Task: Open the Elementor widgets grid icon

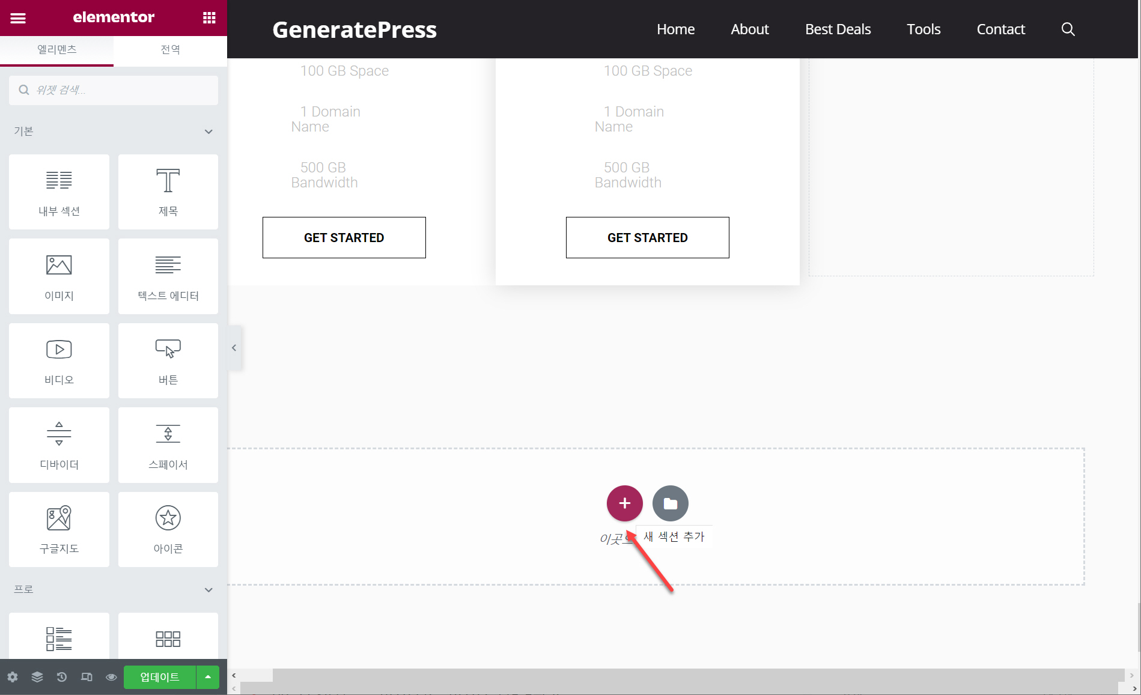Action: (209, 18)
